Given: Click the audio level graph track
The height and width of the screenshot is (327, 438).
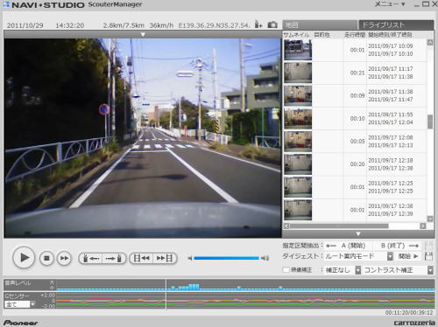Looking at the screenshot, I should (x=245, y=285).
